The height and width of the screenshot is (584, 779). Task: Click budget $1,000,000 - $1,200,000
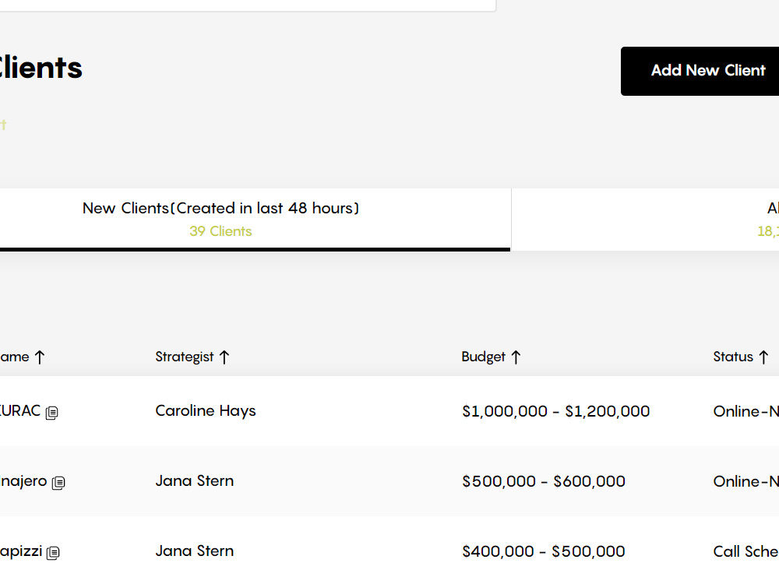coord(556,411)
